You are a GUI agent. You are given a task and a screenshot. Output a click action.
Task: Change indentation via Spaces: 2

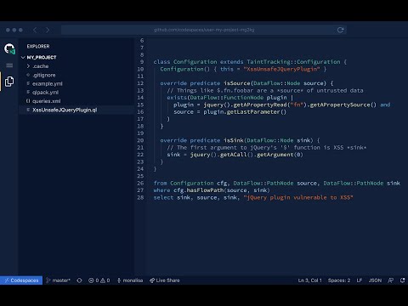point(339,280)
